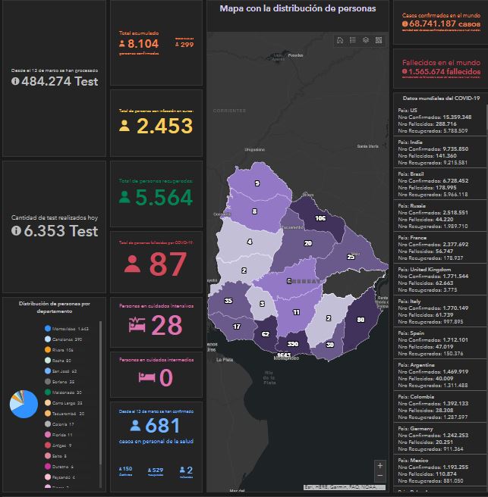Zoom out with the map minus button
The height and width of the screenshot is (497, 488).
379,476
